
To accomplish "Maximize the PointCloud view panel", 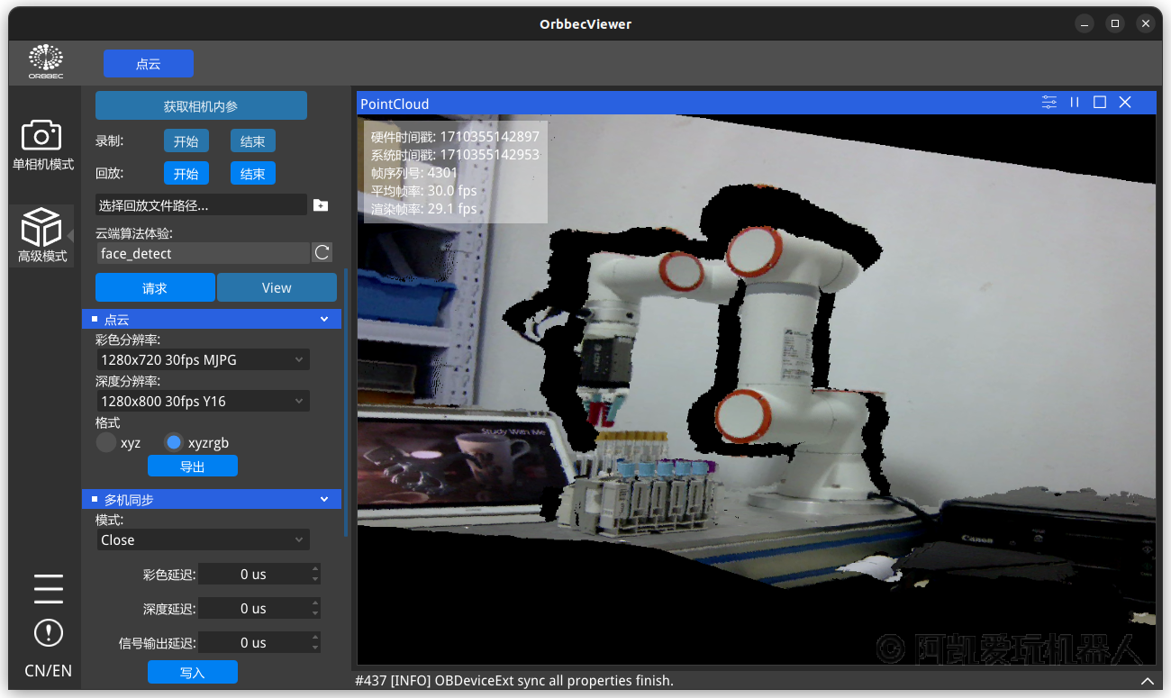I will 1100,103.
